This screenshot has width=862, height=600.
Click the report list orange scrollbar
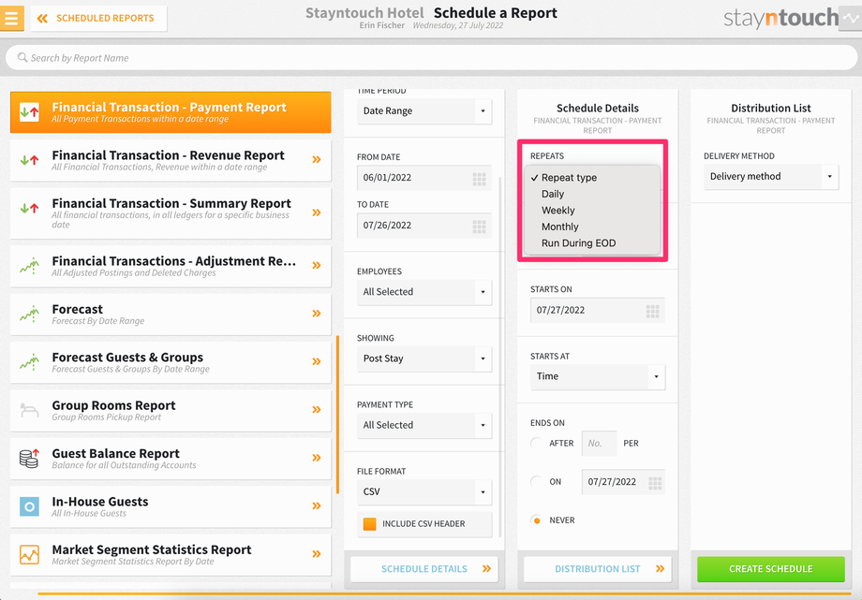337,415
